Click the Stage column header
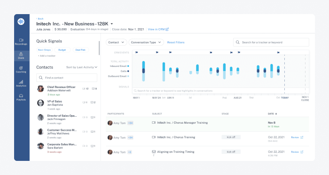 point(225,114)
